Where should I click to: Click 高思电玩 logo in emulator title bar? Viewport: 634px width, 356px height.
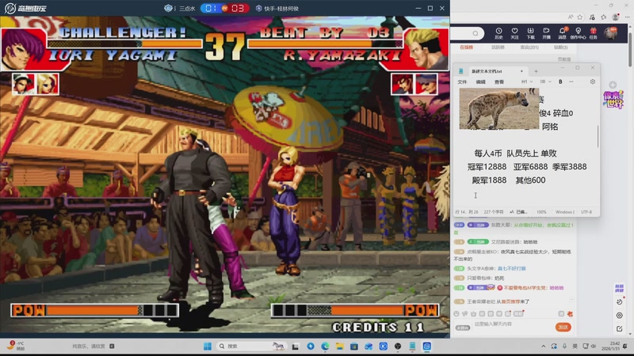tap(25, 8)
